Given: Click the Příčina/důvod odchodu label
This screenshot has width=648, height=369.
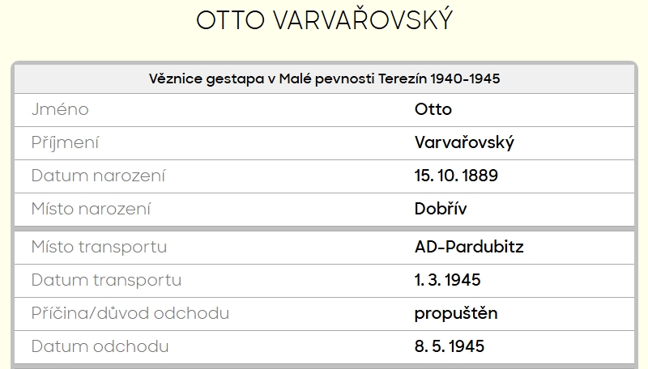Looking at the screenshot, I should [x=130, y=313].
